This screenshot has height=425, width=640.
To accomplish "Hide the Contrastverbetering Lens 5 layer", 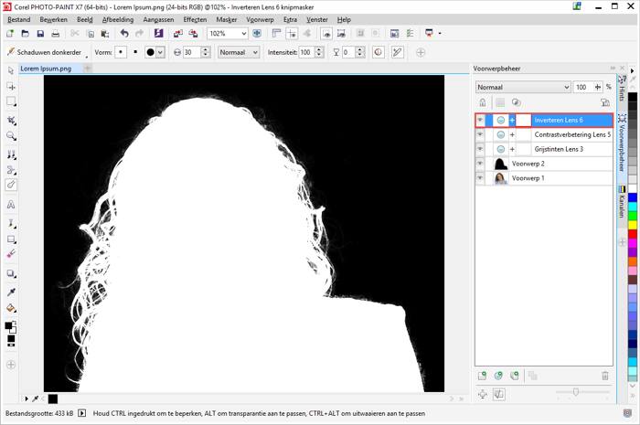I will (x=480, y=134).
